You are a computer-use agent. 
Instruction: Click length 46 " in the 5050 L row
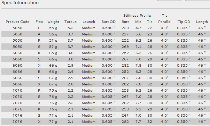pyautogui.click(x=202, y=28)
